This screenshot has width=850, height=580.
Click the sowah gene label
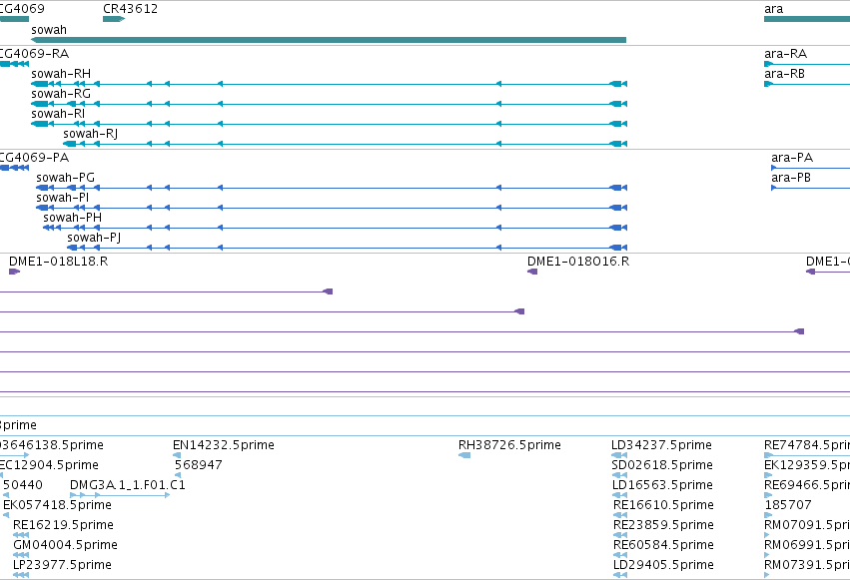pos(49,30)
